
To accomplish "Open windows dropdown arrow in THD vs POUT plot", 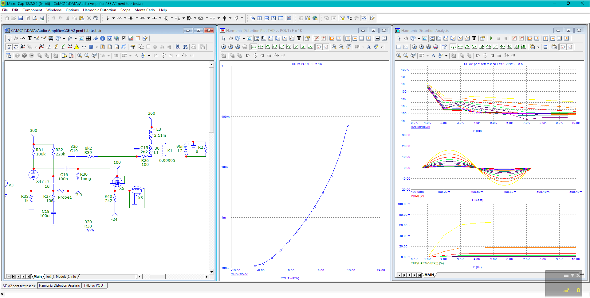I will pyautogui.click(x=244, y=38).
